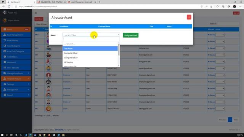The height and width of the screenshot is (137, 244).
Task: Open the Employee 2 name link
Action: (x=67, y=82)
